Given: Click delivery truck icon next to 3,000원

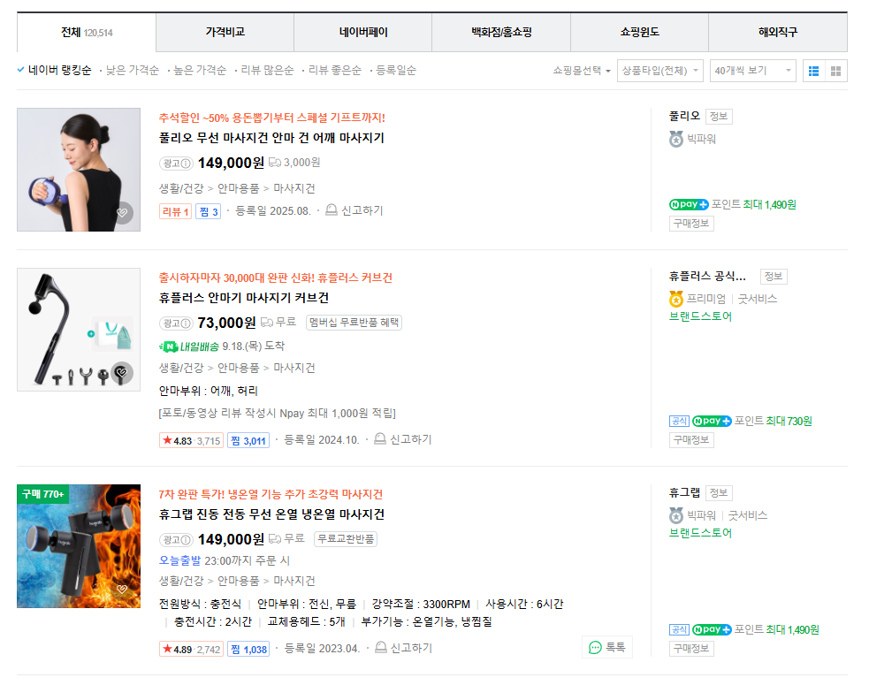Looking at the screenshot, I should click(275, 163).
